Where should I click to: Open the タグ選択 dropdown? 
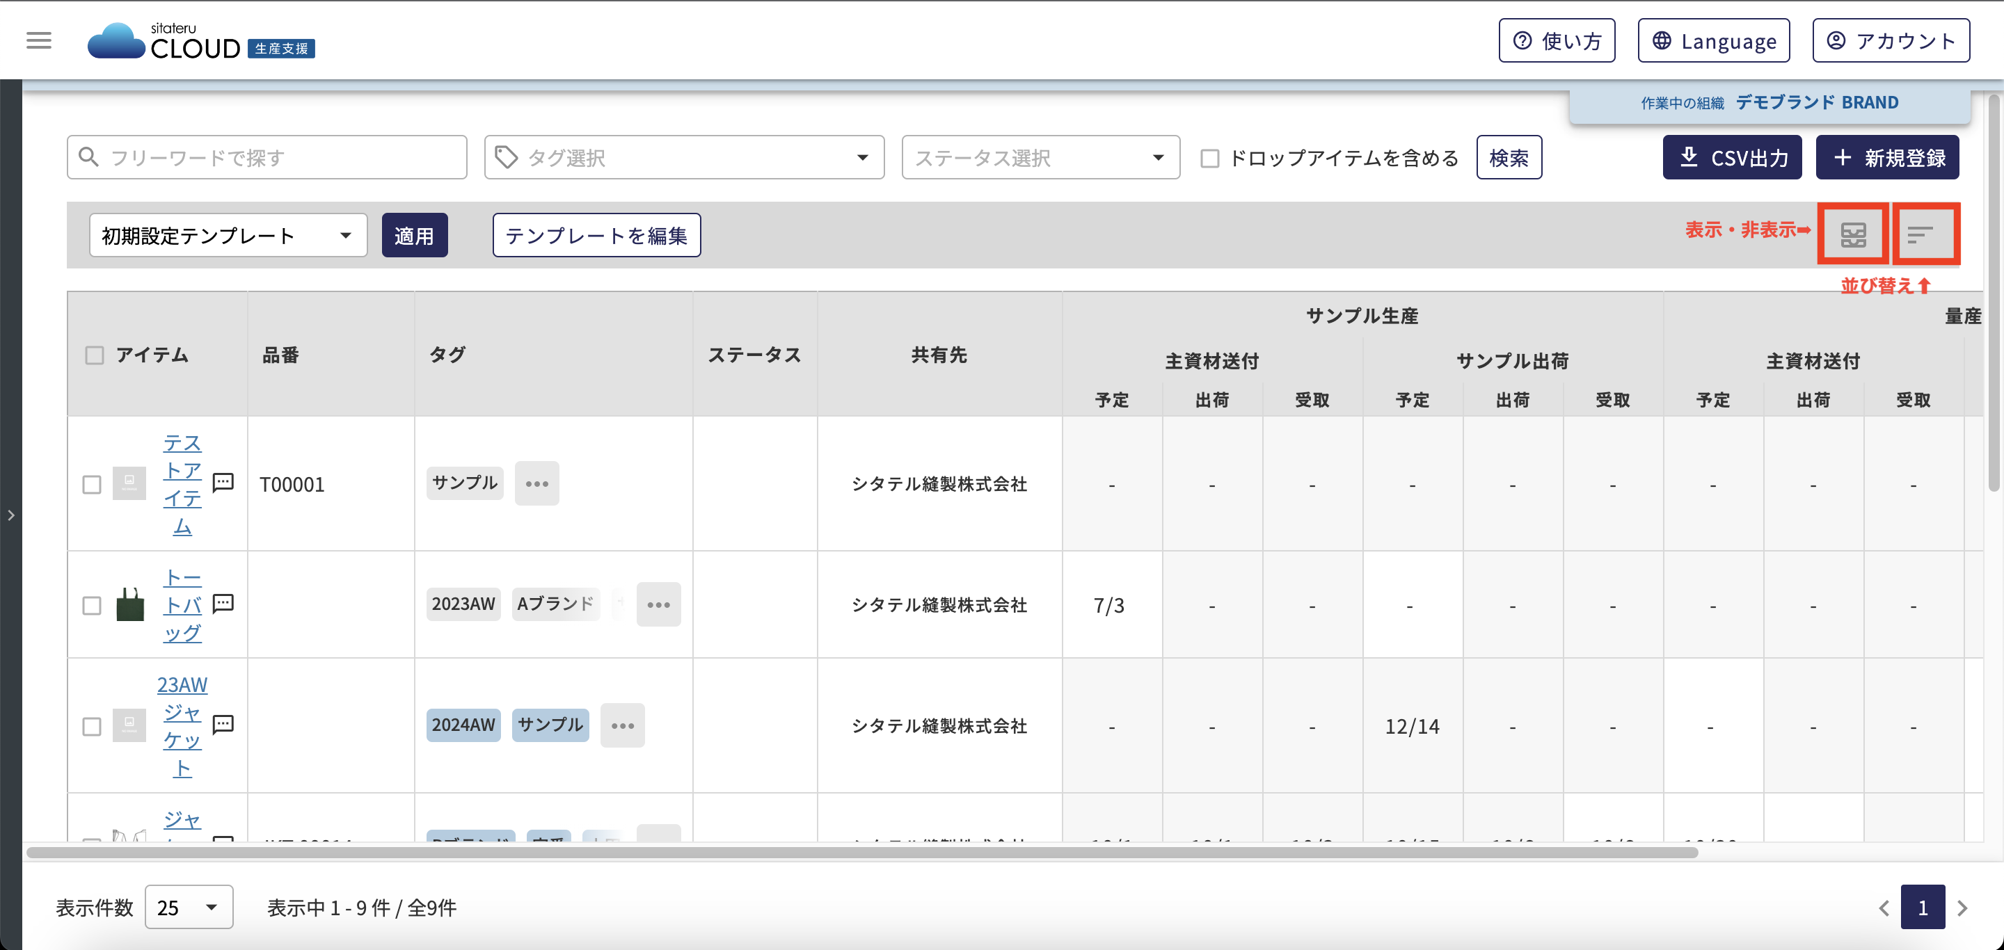[x=684, y=158]
